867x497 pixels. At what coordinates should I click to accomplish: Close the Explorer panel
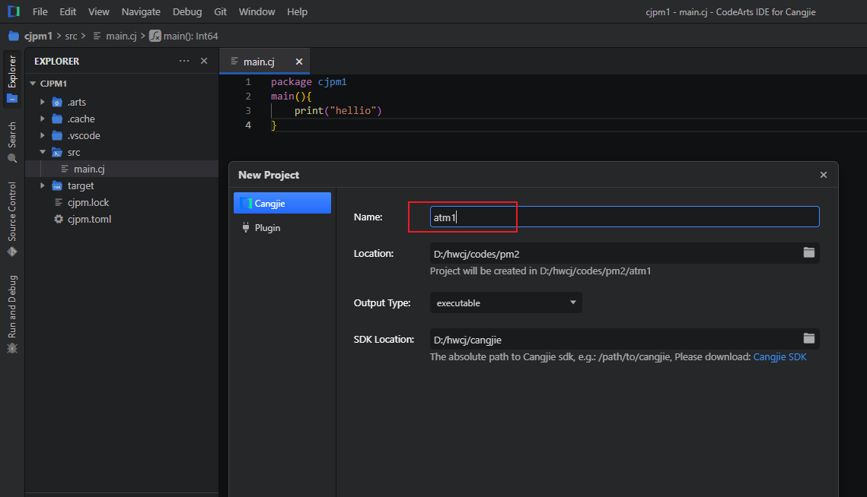[204, 61]
